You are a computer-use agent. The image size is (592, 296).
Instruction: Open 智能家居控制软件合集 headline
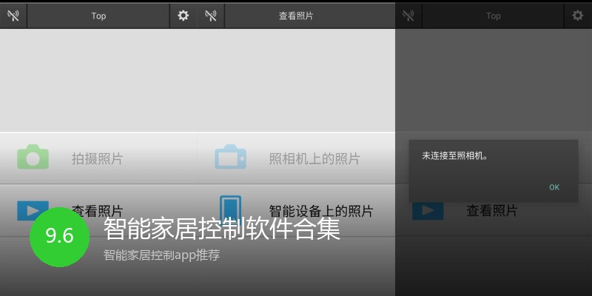(222, 229)
